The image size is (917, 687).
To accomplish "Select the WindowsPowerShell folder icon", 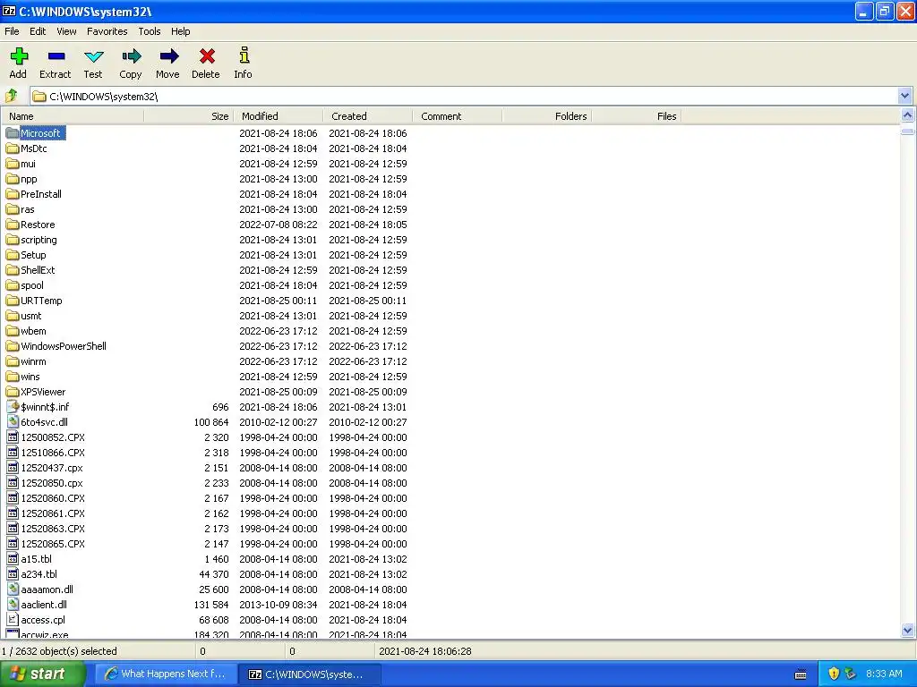I will (x=13, y=346).
